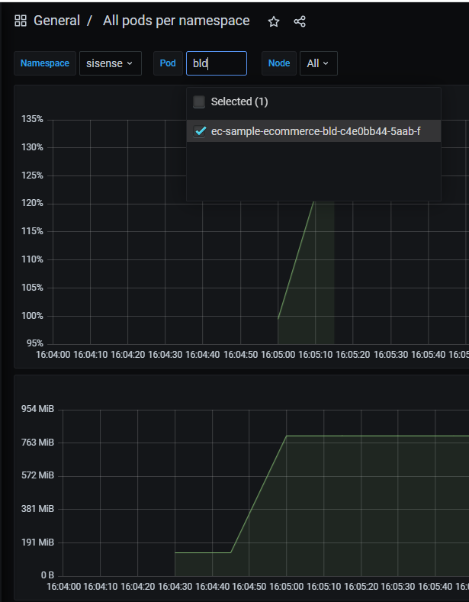Click the 'Selected (1)' label text
The width and height of the screenshot is (469, 602).
(x=239, y=101)
